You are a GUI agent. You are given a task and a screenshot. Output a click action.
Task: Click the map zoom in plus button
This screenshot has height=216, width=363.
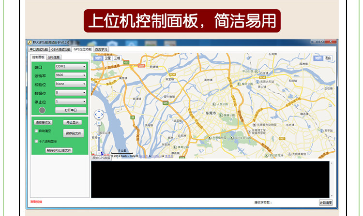pos(99,123)
